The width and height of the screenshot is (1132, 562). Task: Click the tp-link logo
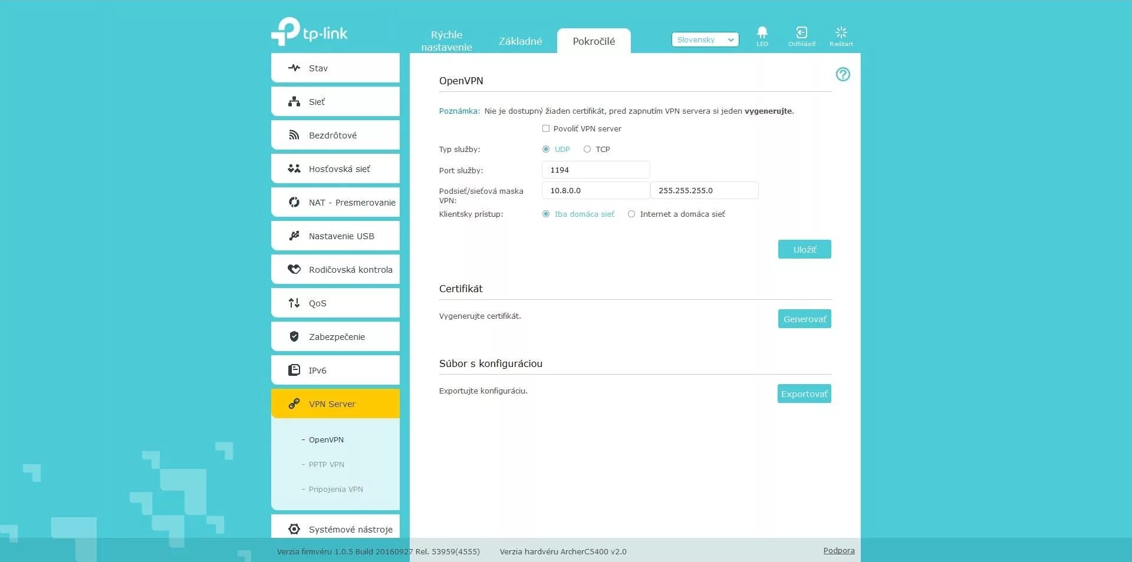[x=309, y=32]
